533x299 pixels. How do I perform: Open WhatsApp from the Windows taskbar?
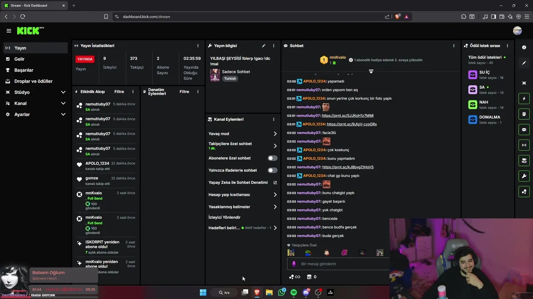point(281,292)
